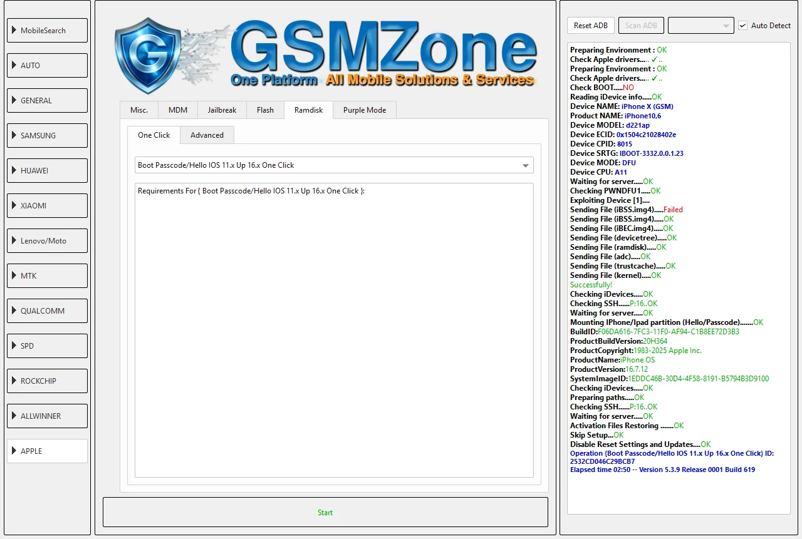Open the Boot Passcode operation dropdown
Screen dimensions: 802x539
[x=334, y=165]
